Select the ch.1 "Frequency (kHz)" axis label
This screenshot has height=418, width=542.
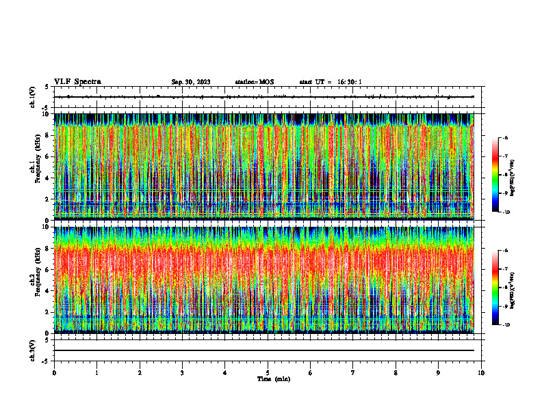coord(38,159)
